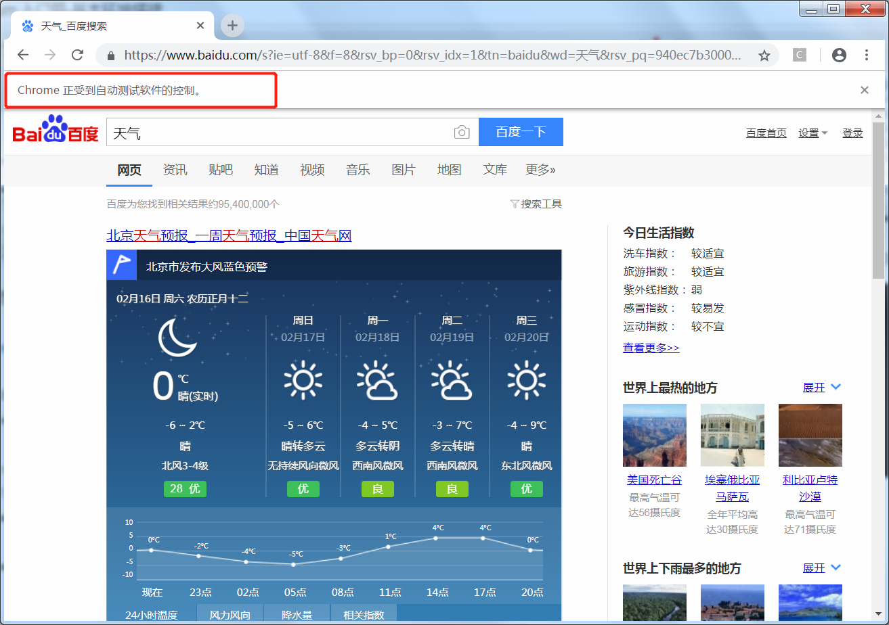Image resolution: width=889 pixels, height=625 pixels.
Task: Switch to the 视频 tab
Action: coord(312,170)
